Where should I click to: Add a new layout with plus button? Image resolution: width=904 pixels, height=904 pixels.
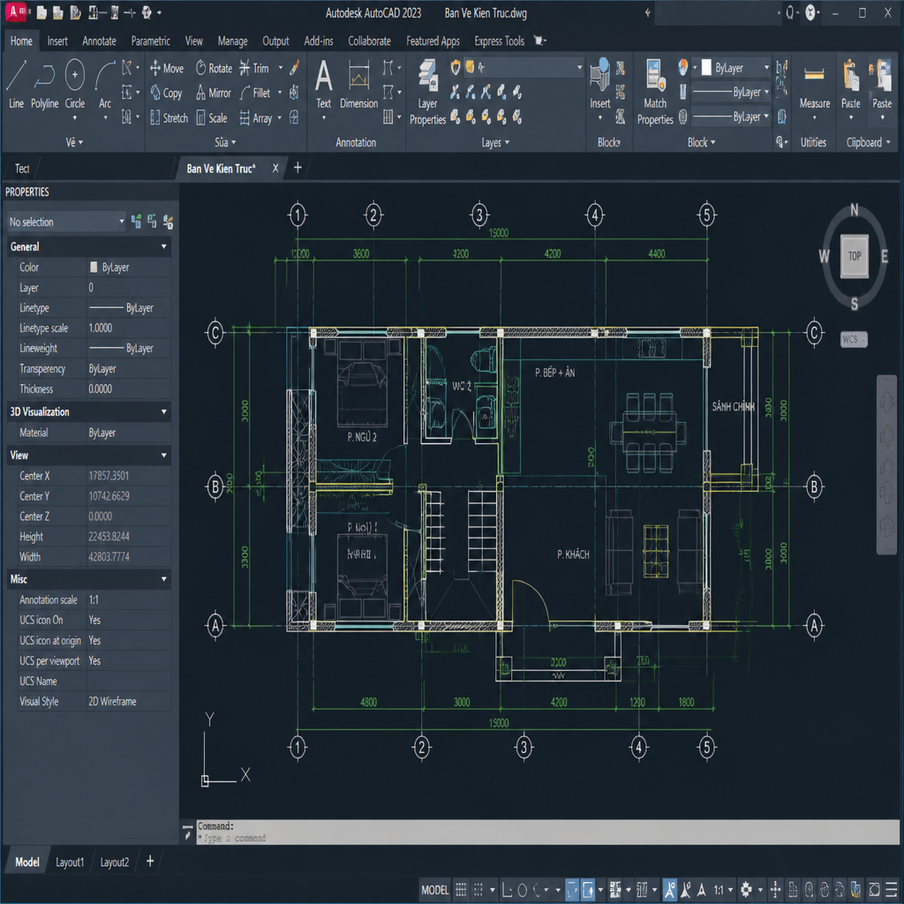coord(150,862)
